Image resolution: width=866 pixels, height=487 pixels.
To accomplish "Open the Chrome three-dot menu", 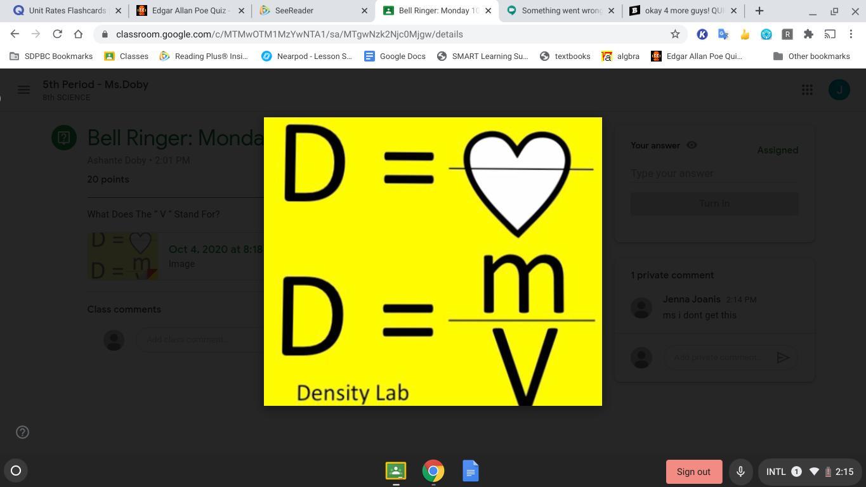I will [x=851, y=34].
